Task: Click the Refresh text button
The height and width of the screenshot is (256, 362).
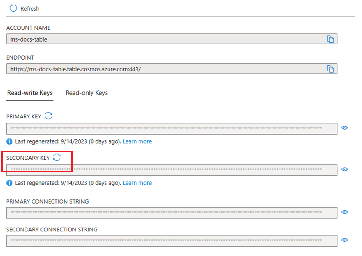Action: pos(30,8)
